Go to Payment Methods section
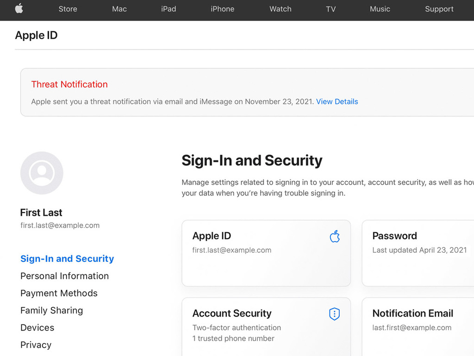This screenshot has width=474, height=356. 59,293
